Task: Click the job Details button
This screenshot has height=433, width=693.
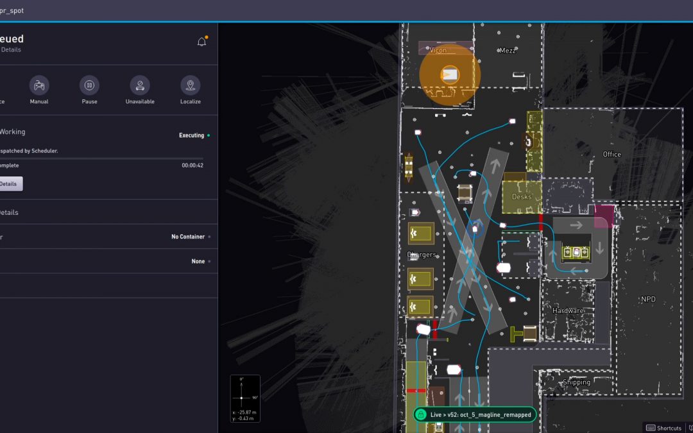Action: (9, 184)
